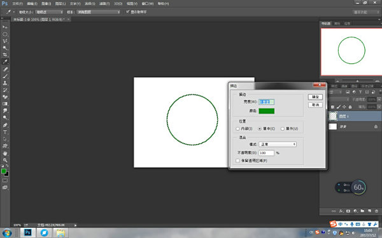Select the Elliptical Marquee tool

coord(5,34)
